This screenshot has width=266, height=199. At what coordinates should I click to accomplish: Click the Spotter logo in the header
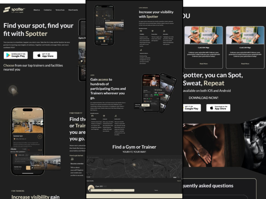pos(14,10)
